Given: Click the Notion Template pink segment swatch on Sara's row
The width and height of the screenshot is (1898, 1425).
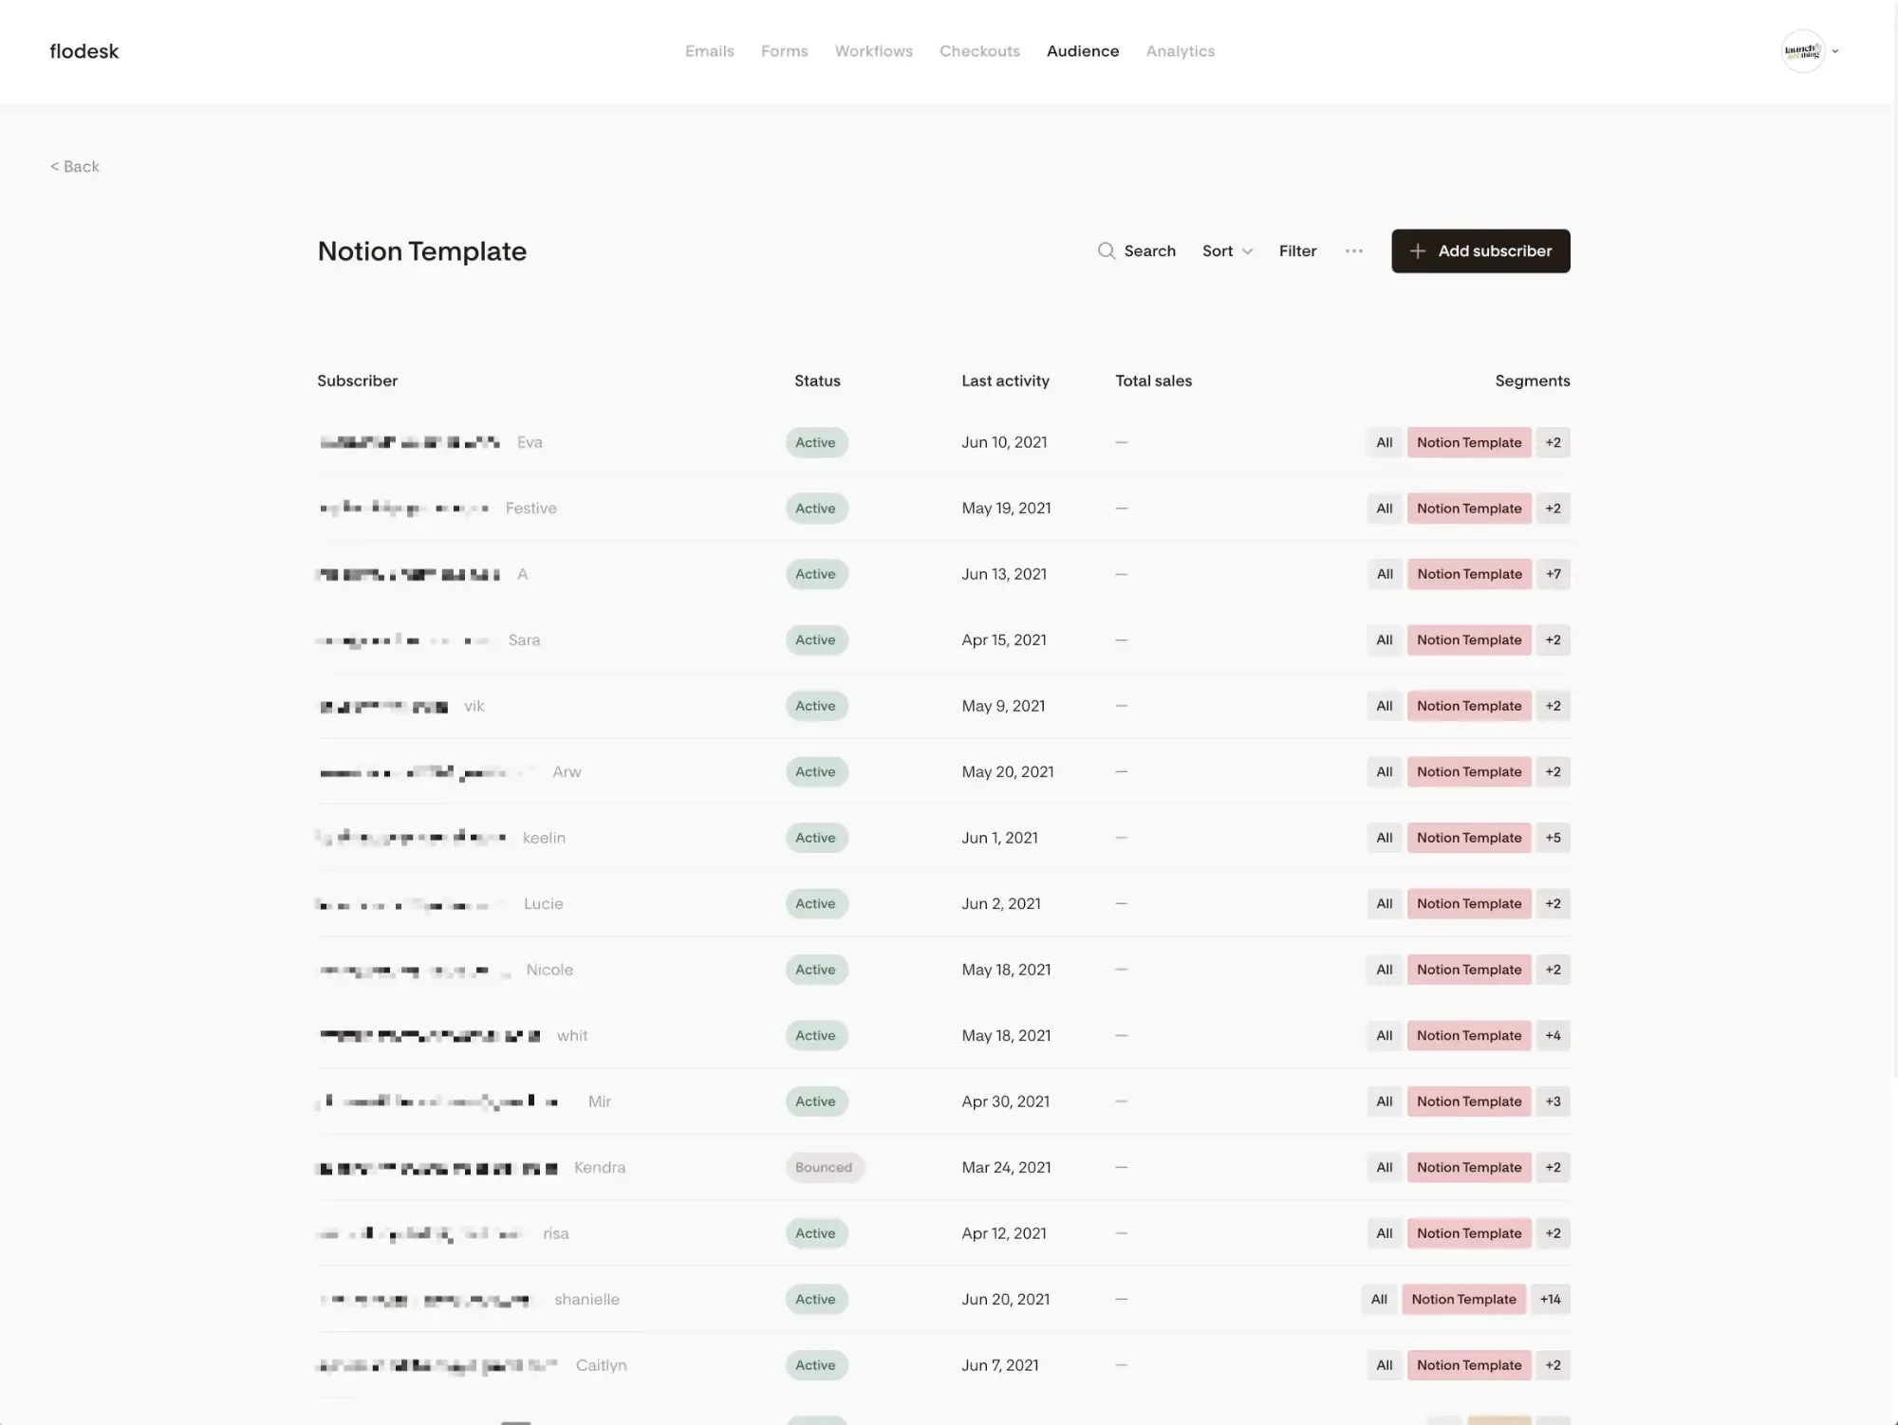Looking at the screenshot, I should [x=1469, y=639].
